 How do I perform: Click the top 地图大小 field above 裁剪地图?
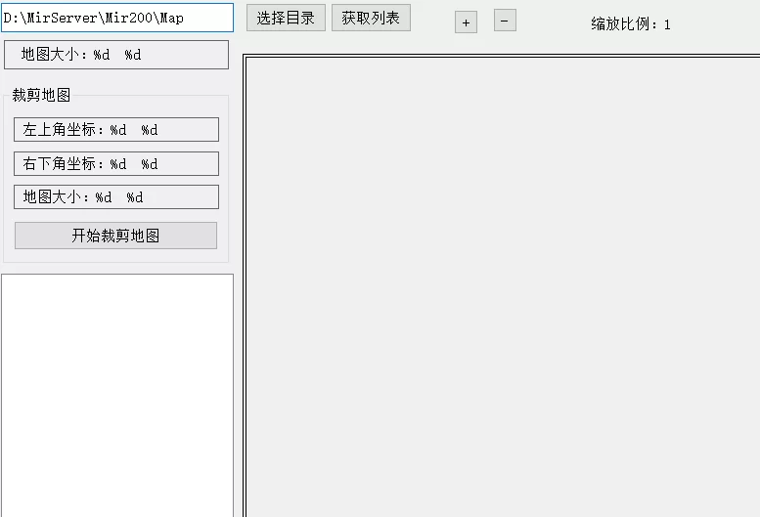[116, 55]
